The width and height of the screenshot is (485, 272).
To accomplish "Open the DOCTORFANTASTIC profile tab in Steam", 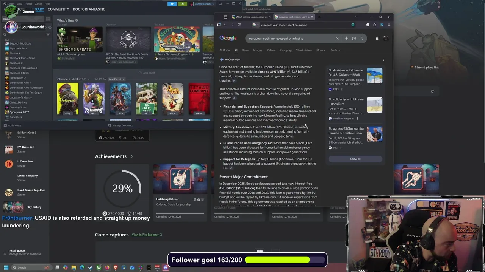I will point(89,9).
